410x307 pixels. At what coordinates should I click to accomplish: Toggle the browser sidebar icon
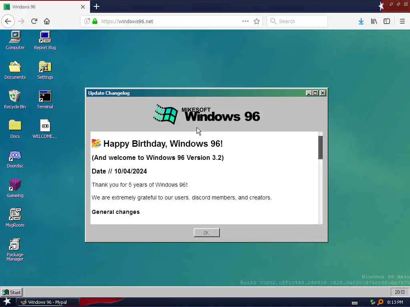(387, 21)
